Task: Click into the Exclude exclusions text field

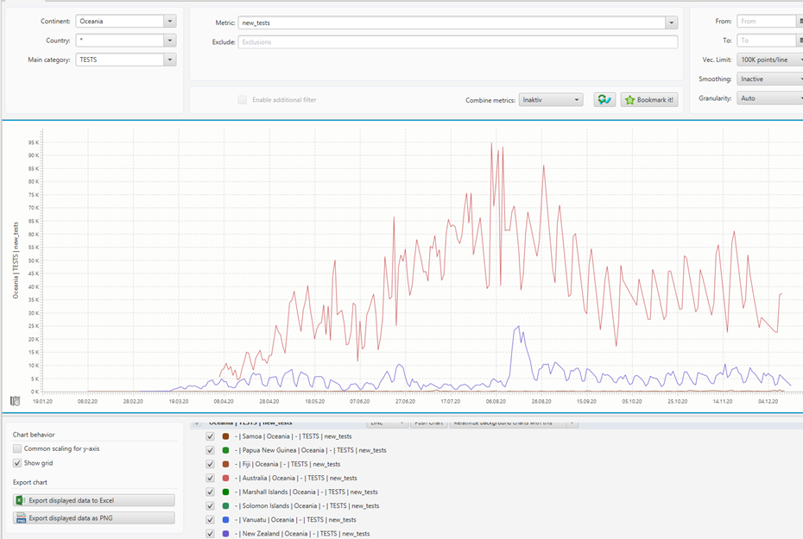Action: coord(458,41)
